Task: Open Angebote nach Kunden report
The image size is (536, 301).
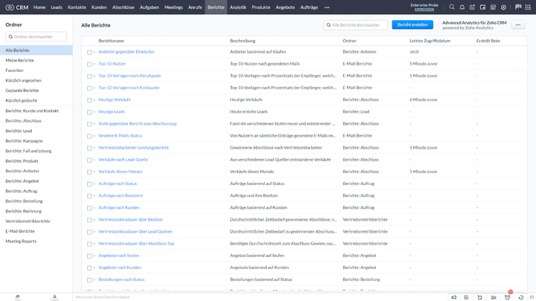Action: pyautogui.click(x=120, y=268)
